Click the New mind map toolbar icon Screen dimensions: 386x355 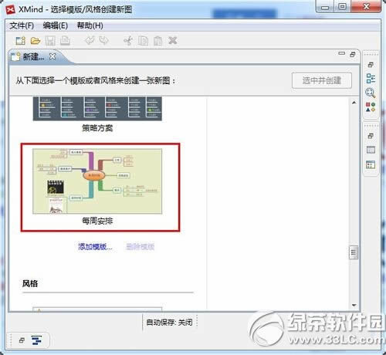coord(21,41)
